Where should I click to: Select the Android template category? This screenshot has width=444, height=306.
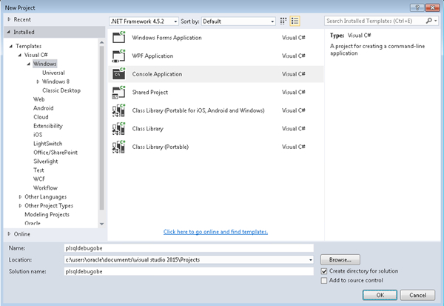tap(44, 108)
